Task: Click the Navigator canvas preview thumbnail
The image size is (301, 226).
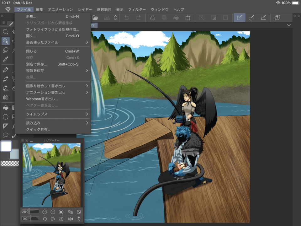Action: tap(51, 175)
